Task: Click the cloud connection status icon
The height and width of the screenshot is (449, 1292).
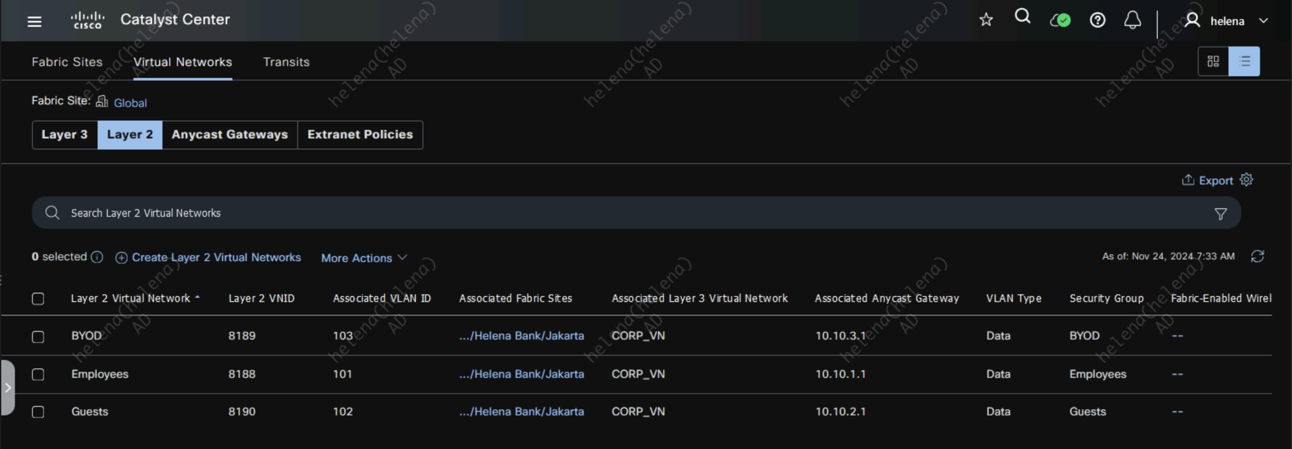Action: tap(1060, 20)
